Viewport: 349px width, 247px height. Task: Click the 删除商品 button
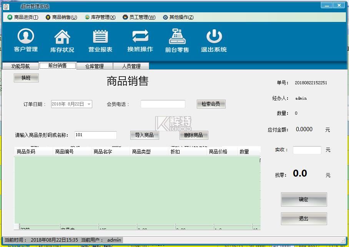coord(193,135)
